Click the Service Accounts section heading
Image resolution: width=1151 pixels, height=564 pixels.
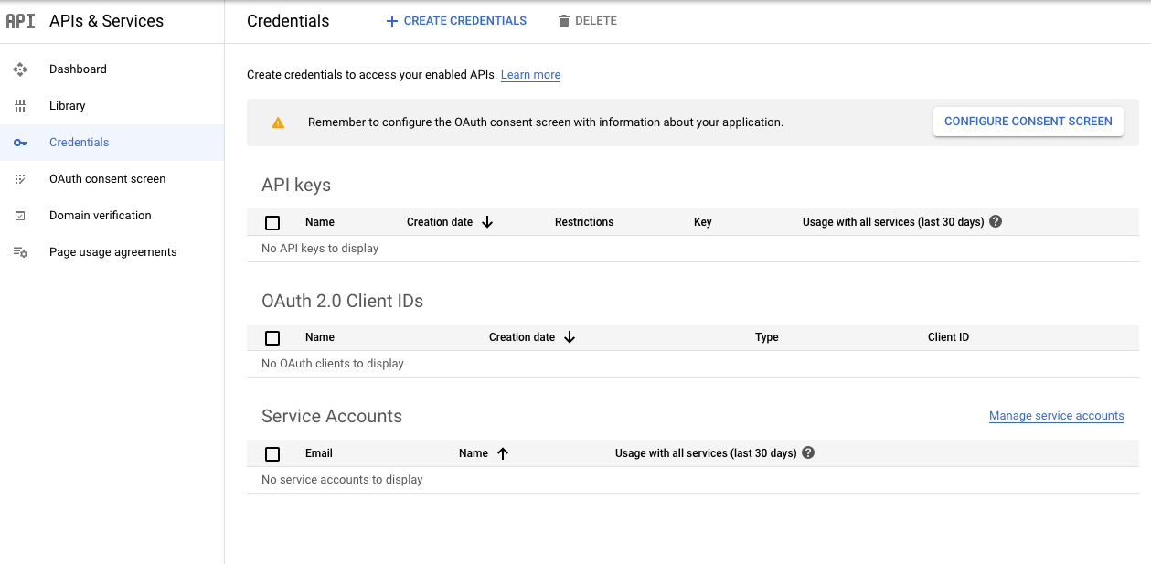tap(332, 416)
